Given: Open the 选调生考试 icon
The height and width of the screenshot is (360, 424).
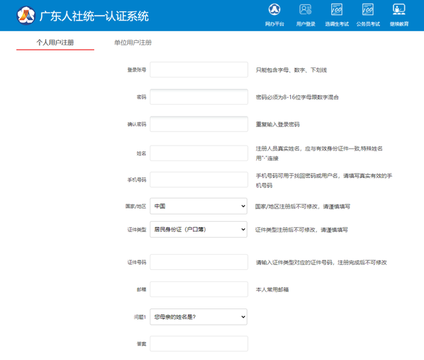Looking at the screenshot, I should (x=337, y=10).
